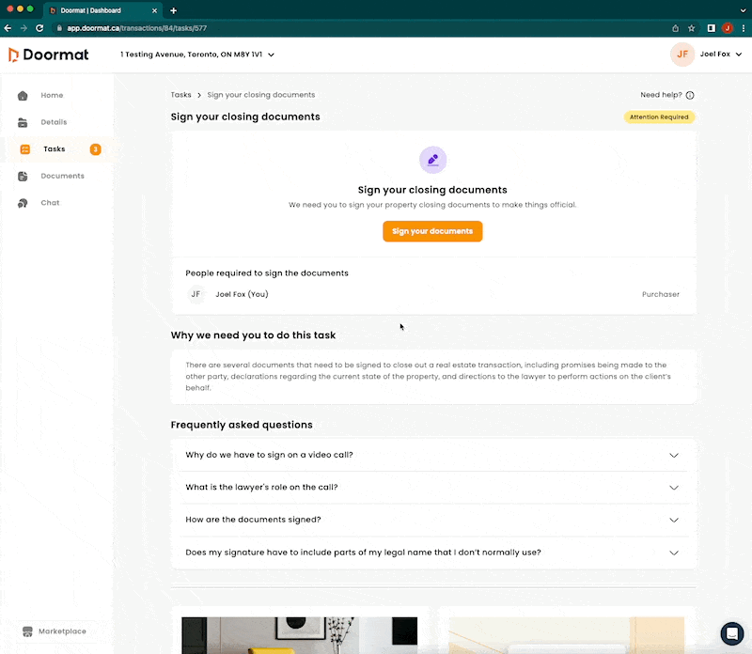Open a new browser tab
The height and width of the screenshot is (654, 752).
174,10
